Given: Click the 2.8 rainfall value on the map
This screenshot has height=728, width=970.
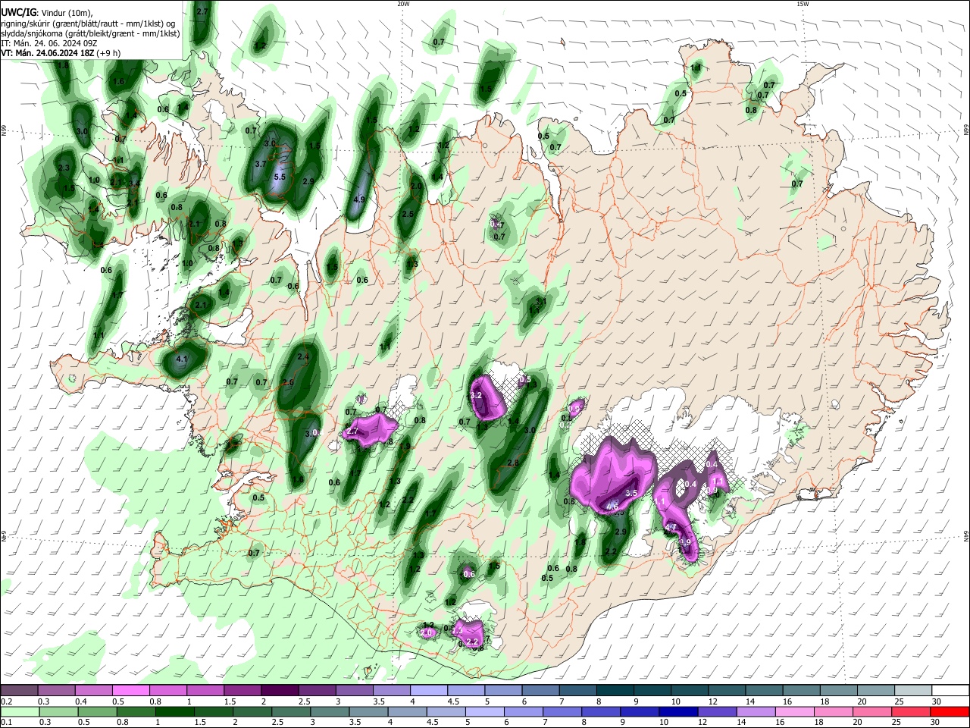Looking at the screenshot, I should 513,463.
